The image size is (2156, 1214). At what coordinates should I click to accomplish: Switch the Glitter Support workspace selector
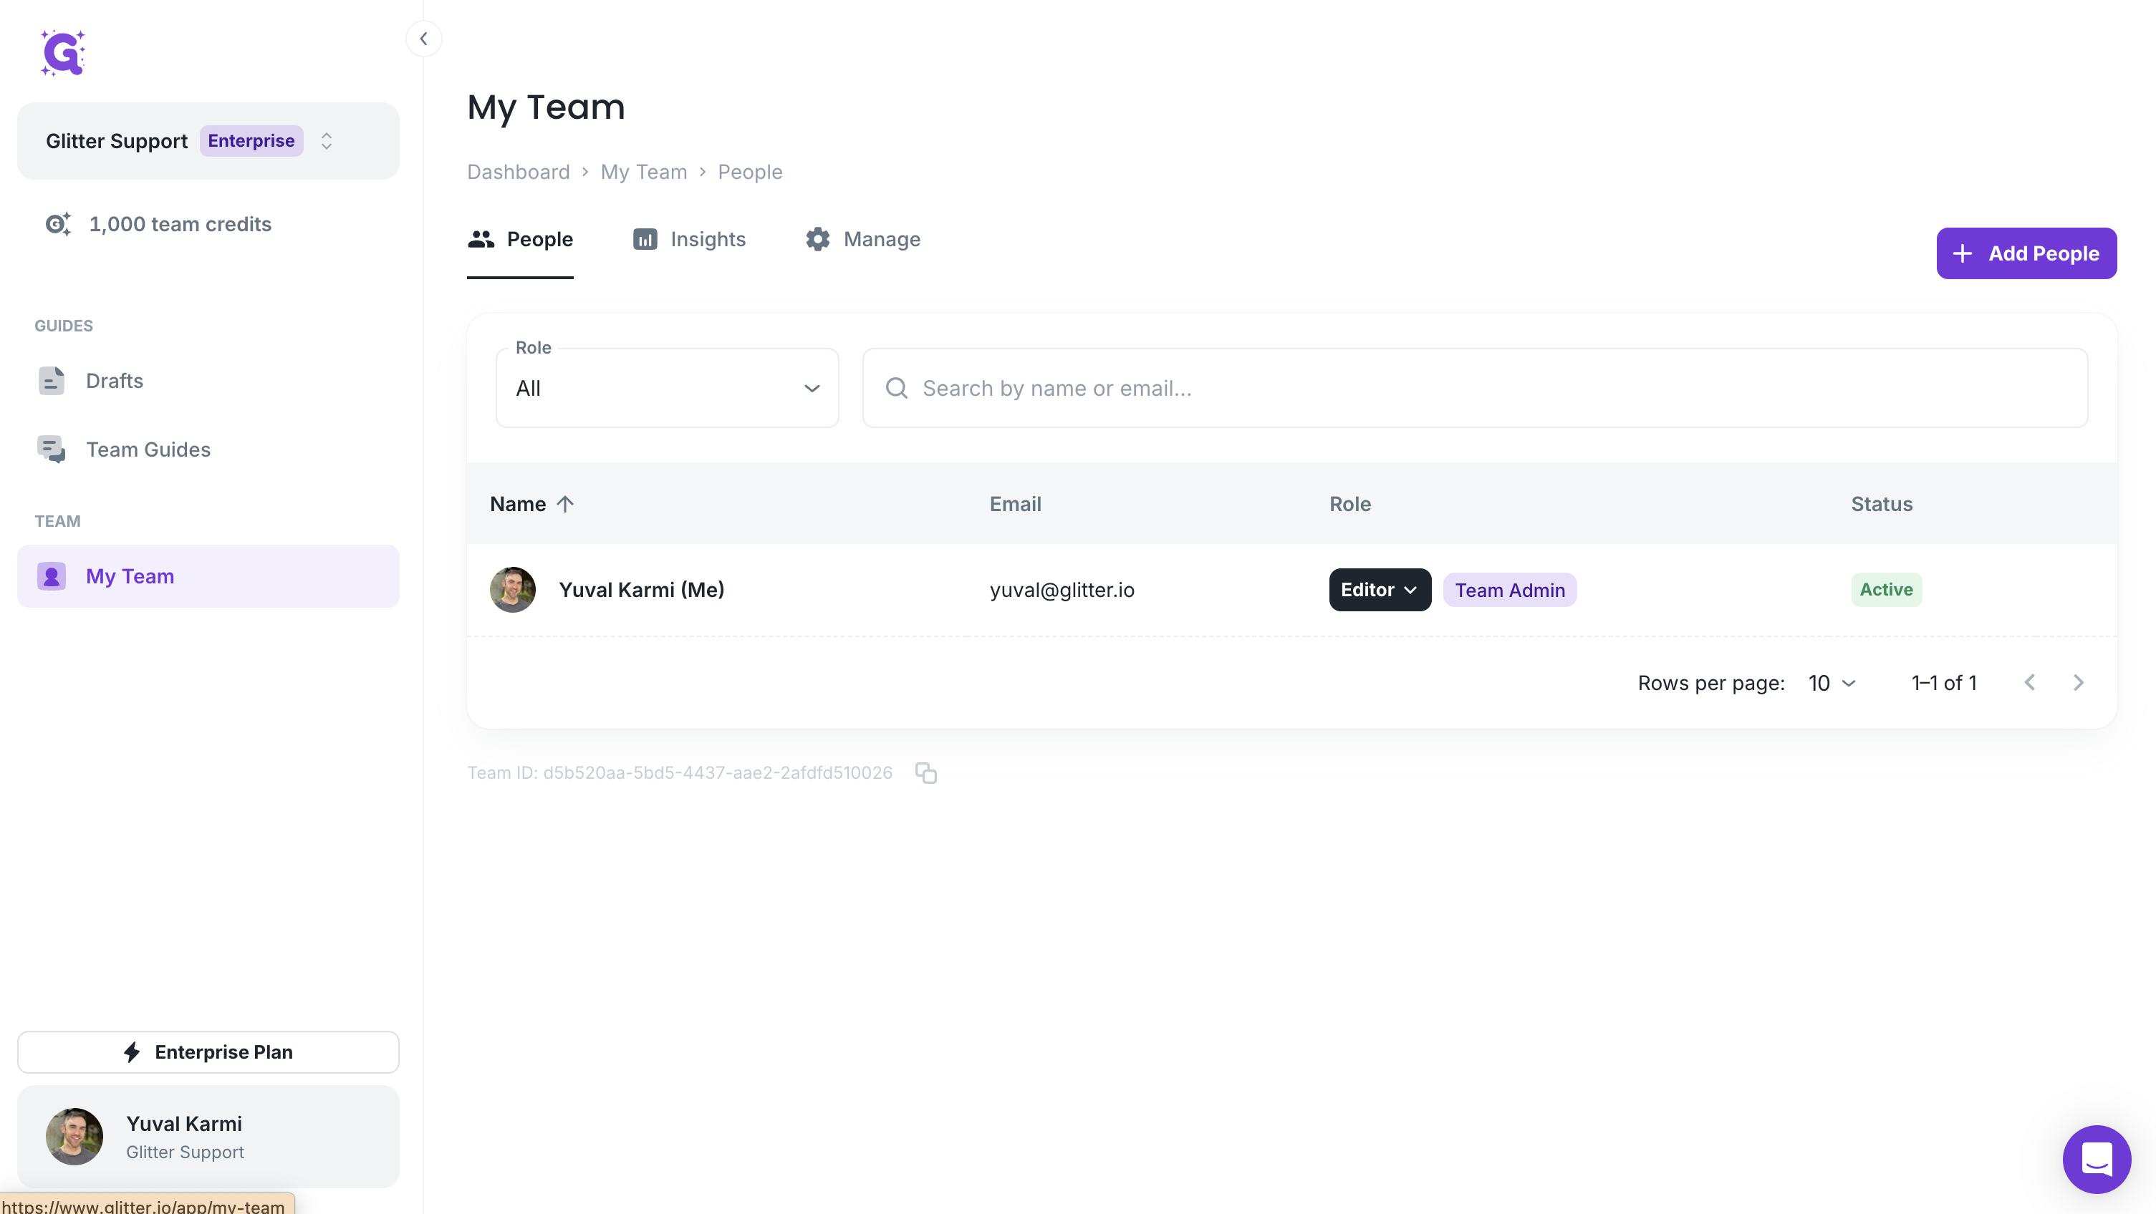point(208,140)
